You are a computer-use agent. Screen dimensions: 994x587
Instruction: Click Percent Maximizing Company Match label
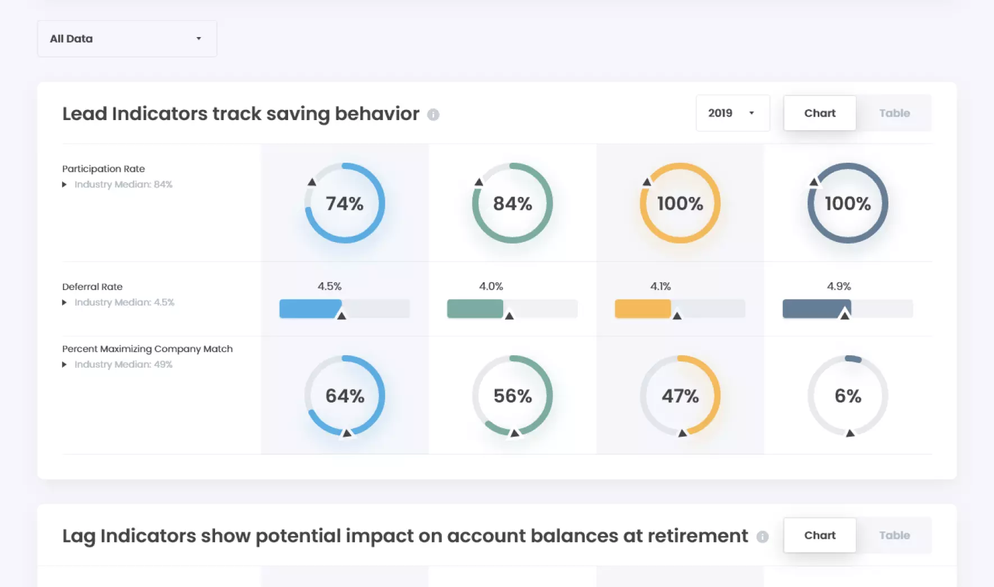pyautogui.click(x=147, y=349)
